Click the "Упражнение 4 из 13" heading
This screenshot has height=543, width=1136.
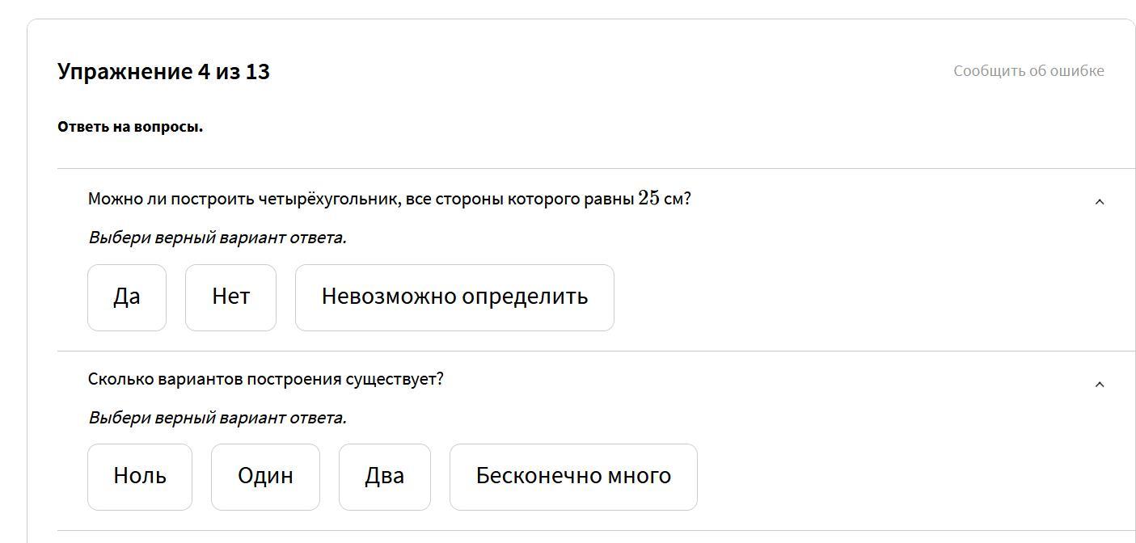pos(163,71)
